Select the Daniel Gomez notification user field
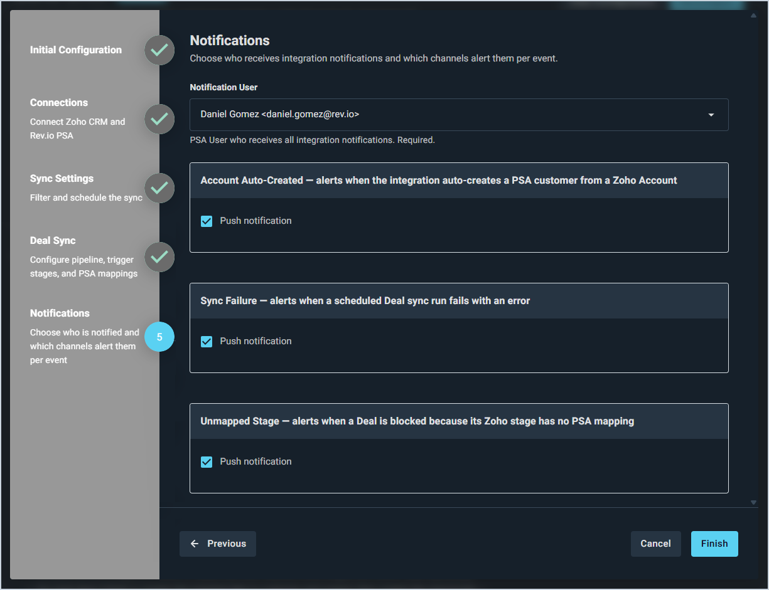The height and width of the screenshot is (590, 769). pyautogui.click(x=459, y=115)
